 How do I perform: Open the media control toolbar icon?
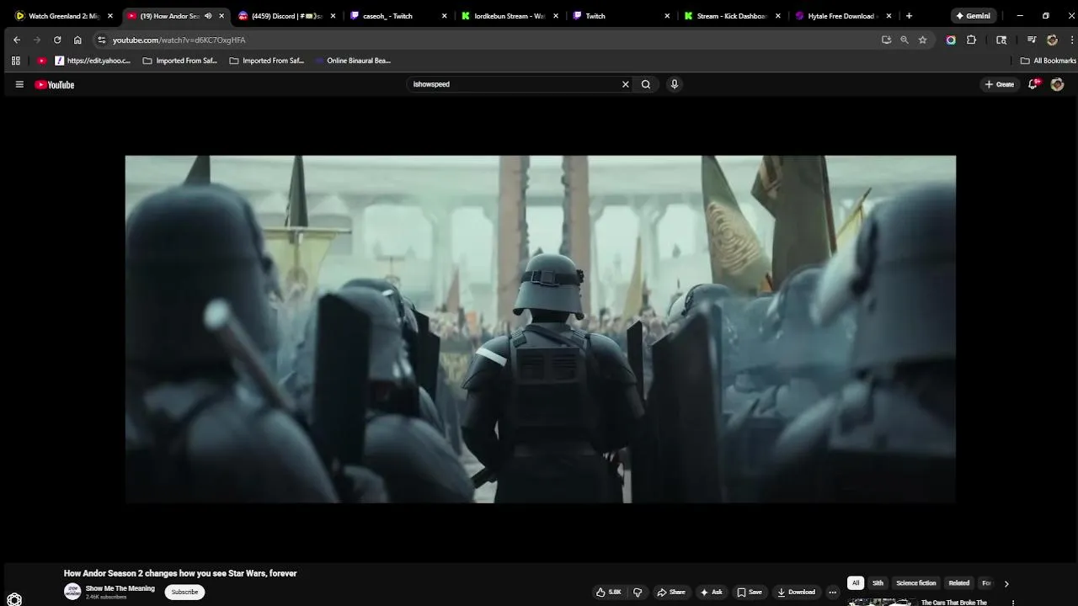pos(1032,40)
